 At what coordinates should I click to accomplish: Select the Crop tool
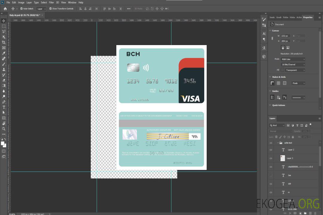point(4,42)
